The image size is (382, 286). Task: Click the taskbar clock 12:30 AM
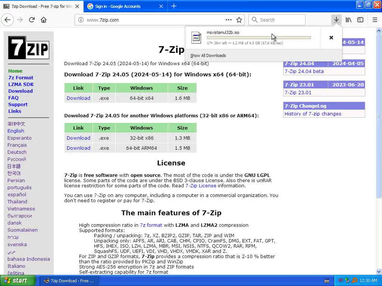click(368, 280)
